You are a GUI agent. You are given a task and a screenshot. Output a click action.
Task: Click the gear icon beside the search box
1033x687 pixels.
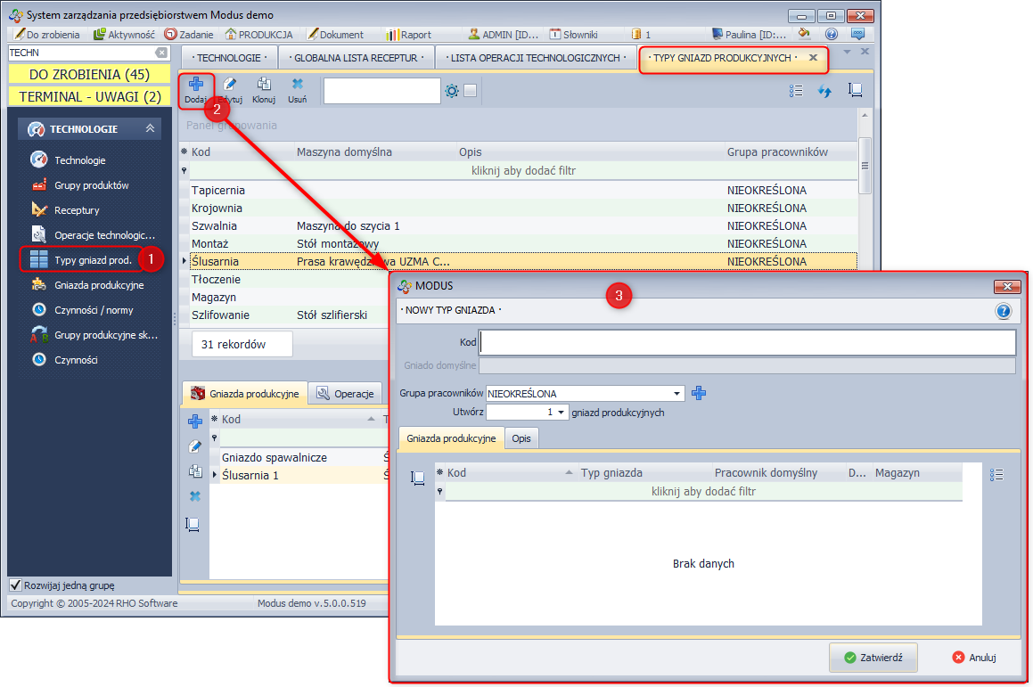tap(452, 91)
